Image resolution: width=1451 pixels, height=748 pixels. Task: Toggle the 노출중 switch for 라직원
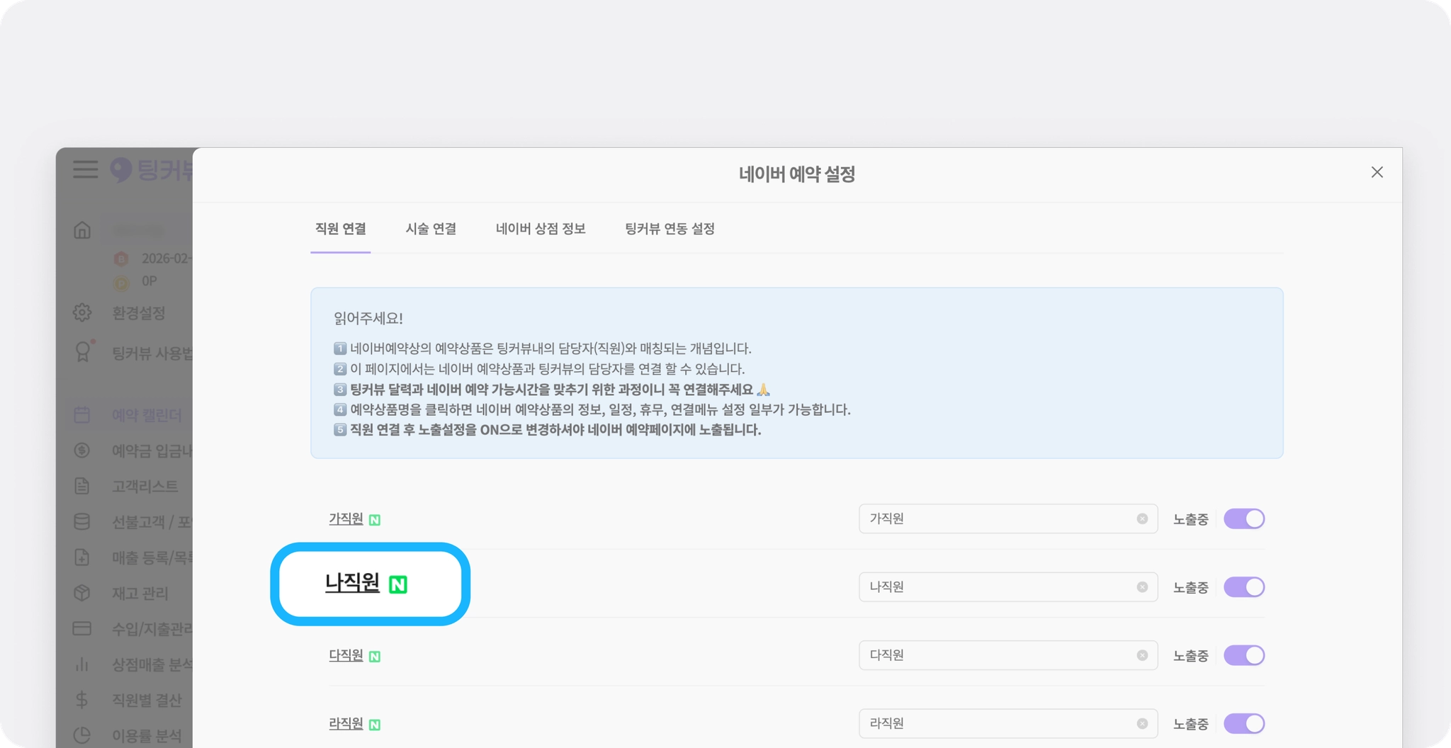coord(1244,723)
